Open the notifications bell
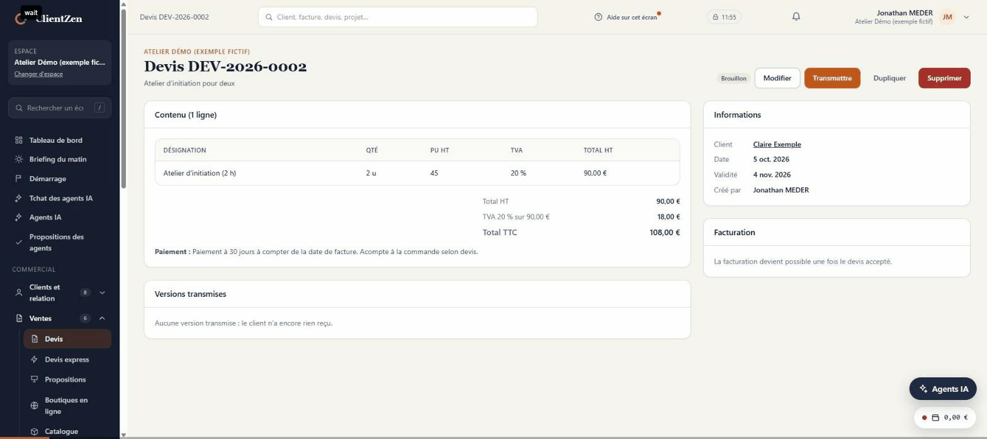 796,17
